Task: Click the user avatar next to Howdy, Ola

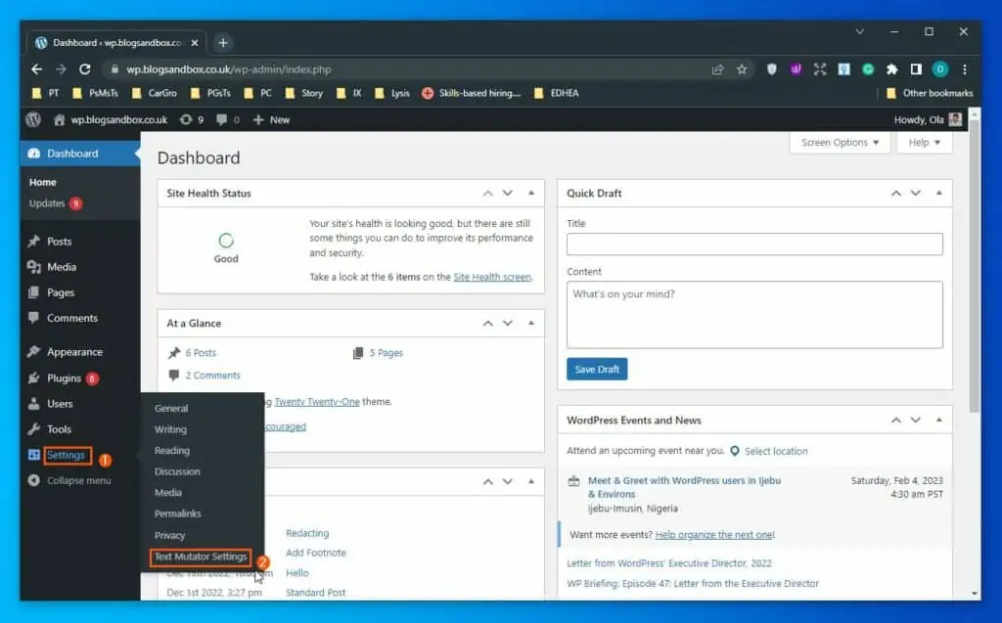Action: pyautogui.click(x=955, y=119)
